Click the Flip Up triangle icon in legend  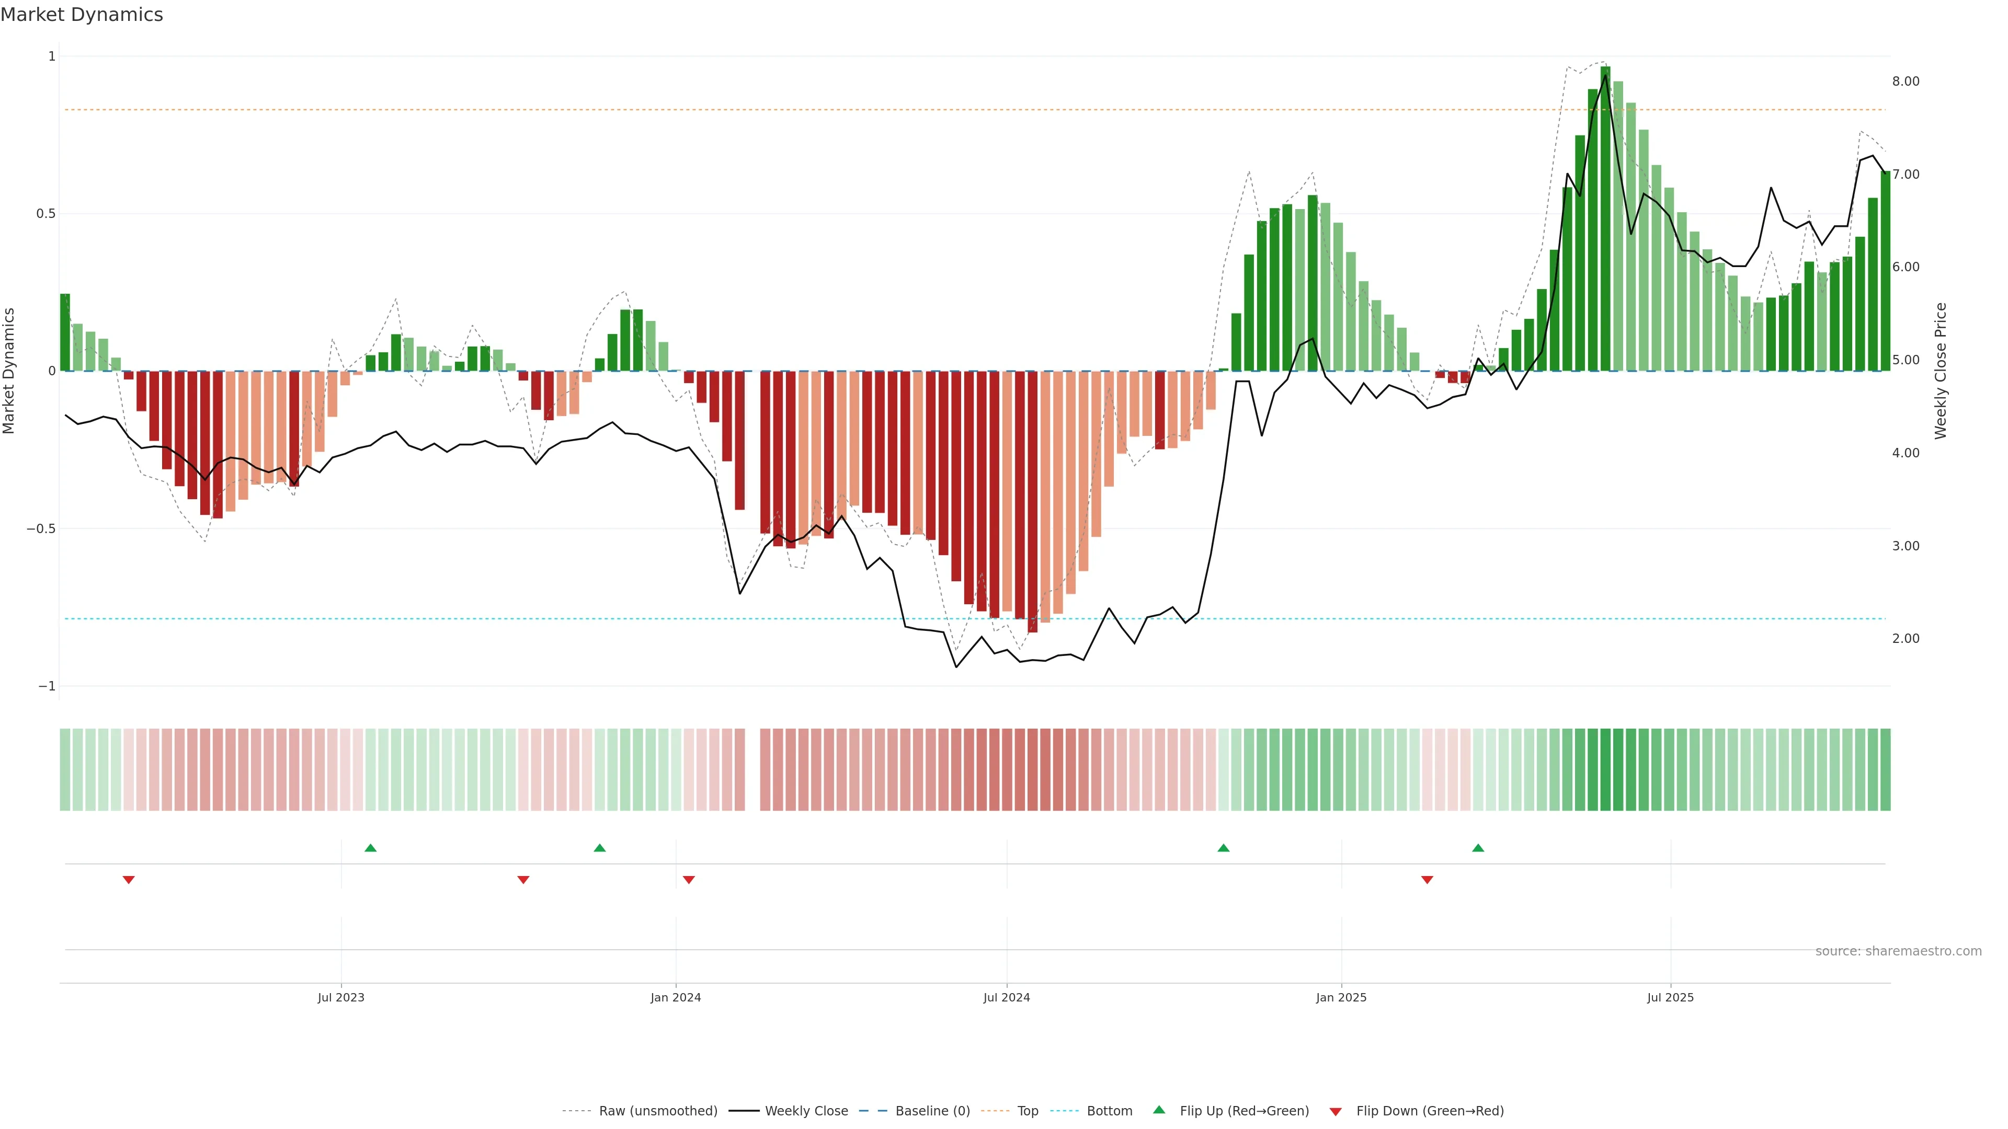pyautogui.click(x=1158, y=1110)
